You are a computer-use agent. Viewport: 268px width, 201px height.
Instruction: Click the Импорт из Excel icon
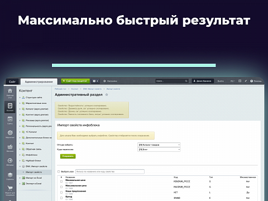23,178
